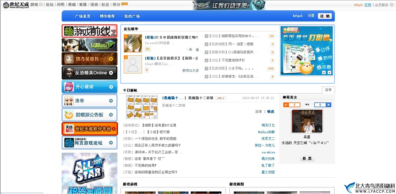Select the 洛奇 tab in 今日新帖
Screen dimensions: 396x194
coord(328,90)
